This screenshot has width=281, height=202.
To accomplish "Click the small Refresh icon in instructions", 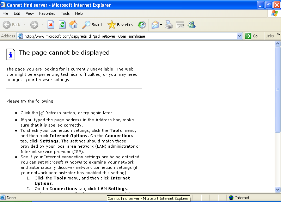I will (x=42, y=113).
